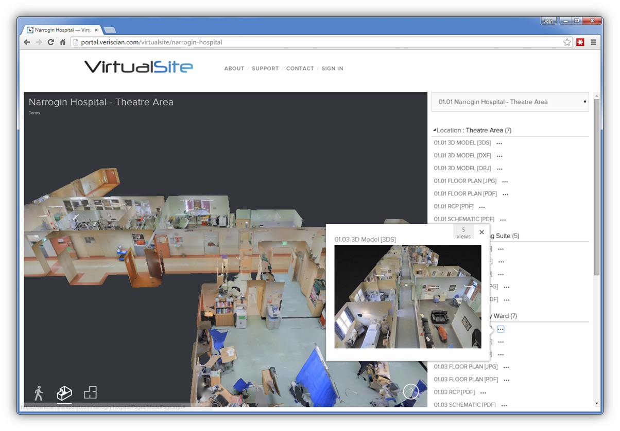Open the 01.01 3D MODEL [OBJ] file link
620x431 pixels.
pos(462,169)
